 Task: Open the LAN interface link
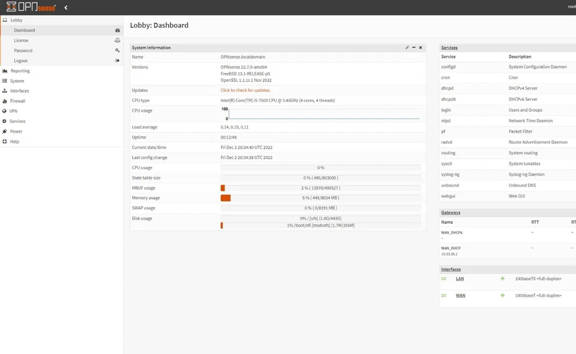pos(460,279)
